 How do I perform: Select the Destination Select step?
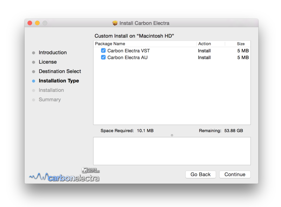coord(60,71)
